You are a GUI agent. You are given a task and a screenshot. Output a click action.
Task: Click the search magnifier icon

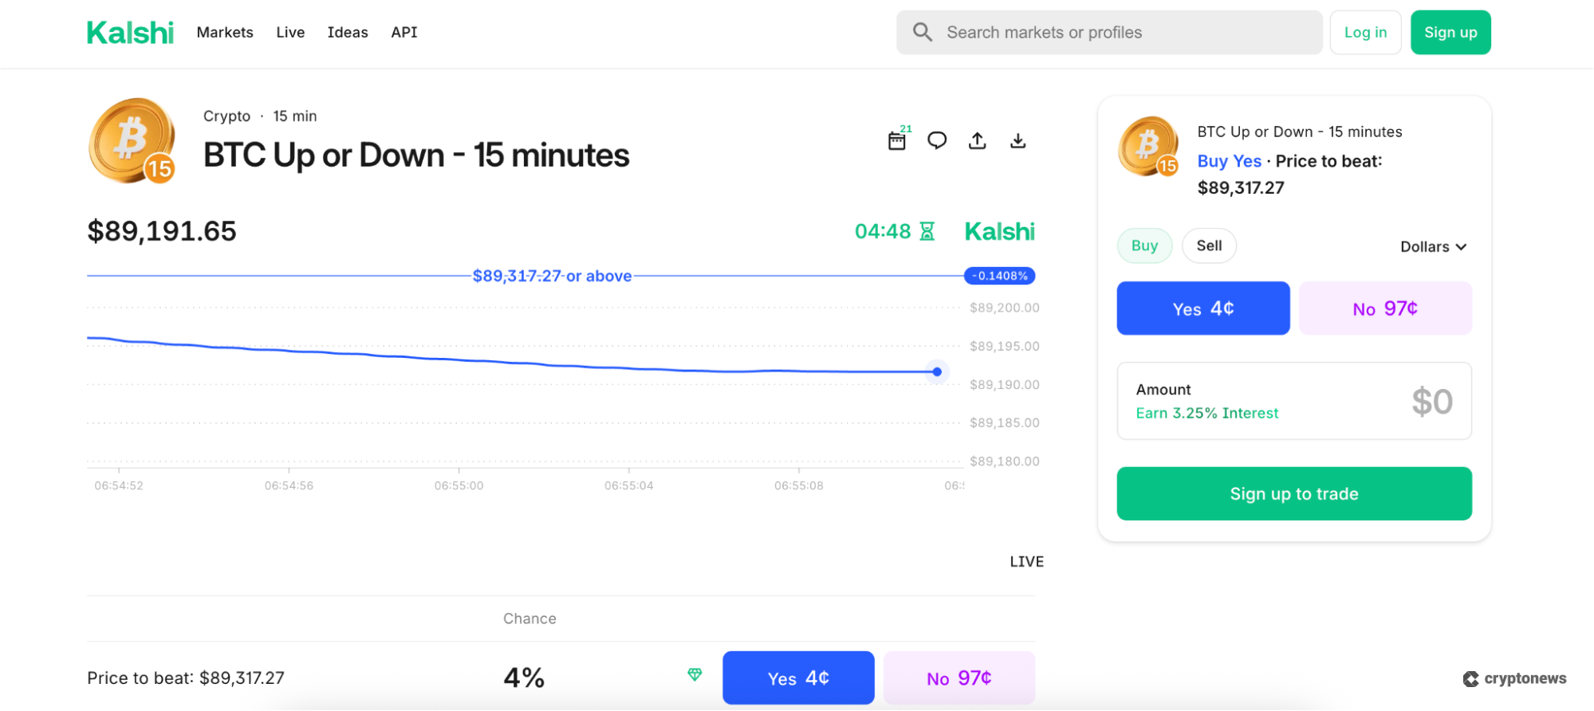click(x=923, y=32)
